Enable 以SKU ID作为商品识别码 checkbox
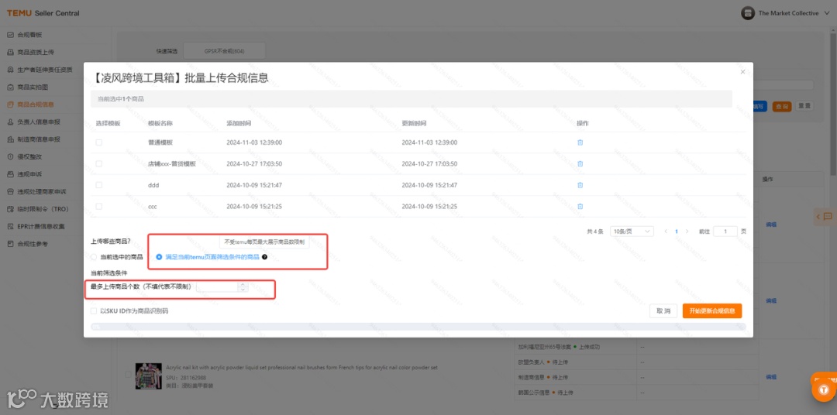Image resolution: width=837 pixels, height=415 pixels. [94, 310]
